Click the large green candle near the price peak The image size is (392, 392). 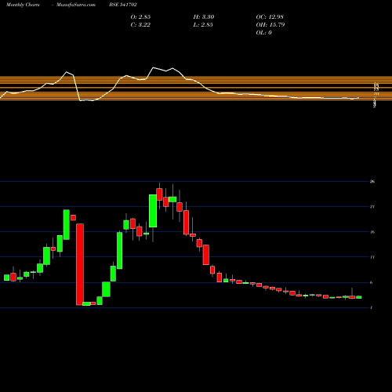[x=153, y=211]
